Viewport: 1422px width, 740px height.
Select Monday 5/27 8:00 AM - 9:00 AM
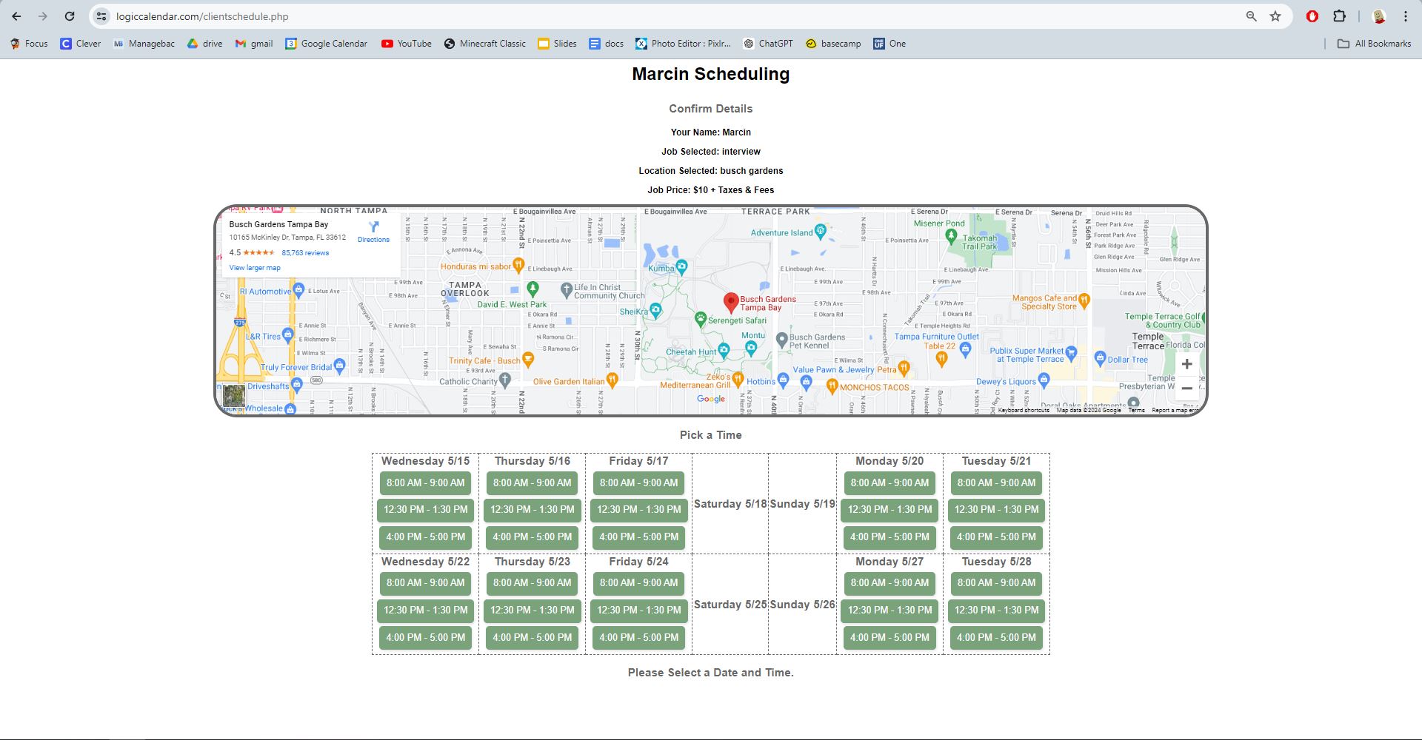(x=889, y=583)
